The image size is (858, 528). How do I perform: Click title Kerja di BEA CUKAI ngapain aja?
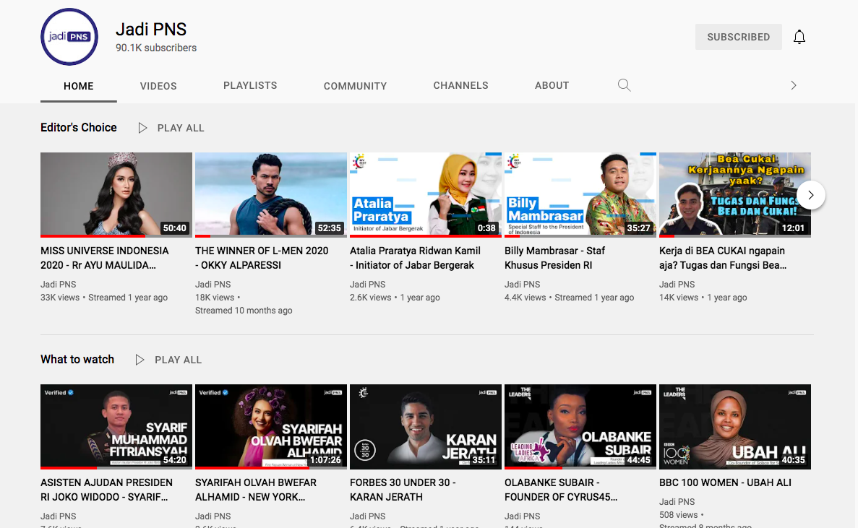pos(723,258)
